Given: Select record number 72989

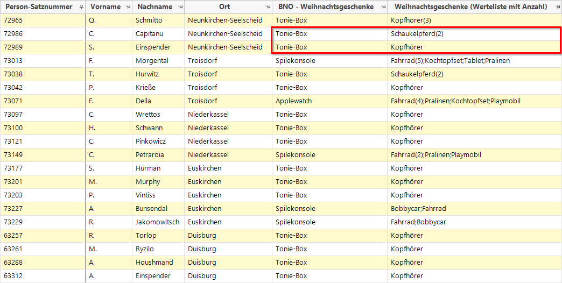Looking at the screenshot, I should coord(13,47).
